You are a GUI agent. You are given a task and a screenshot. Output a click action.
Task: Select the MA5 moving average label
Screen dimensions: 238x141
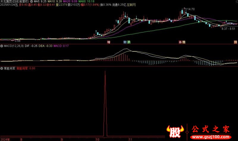coord(40,1)
